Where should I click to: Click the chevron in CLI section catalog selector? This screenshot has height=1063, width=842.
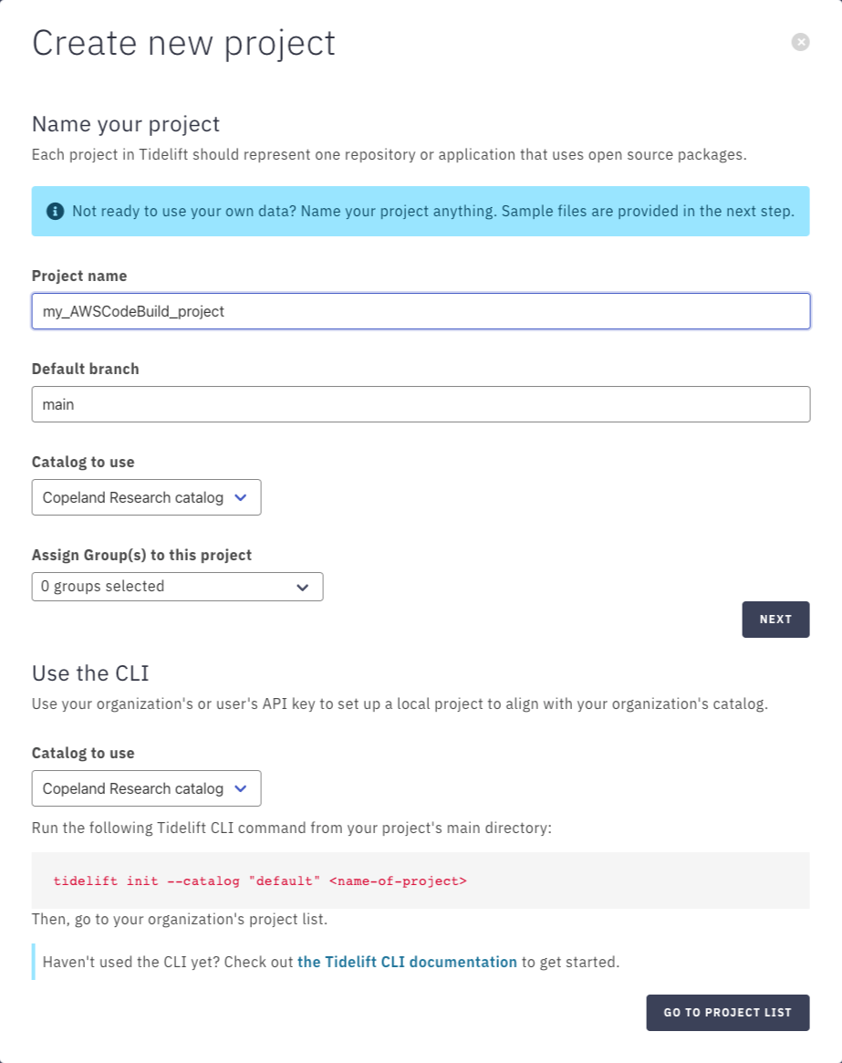pos(241,788)
